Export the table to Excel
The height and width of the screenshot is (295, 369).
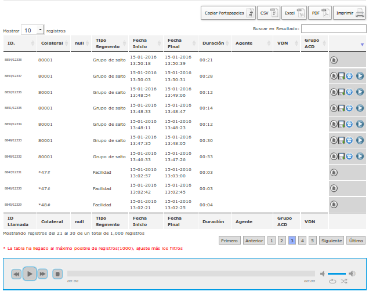tap(294, 13)
